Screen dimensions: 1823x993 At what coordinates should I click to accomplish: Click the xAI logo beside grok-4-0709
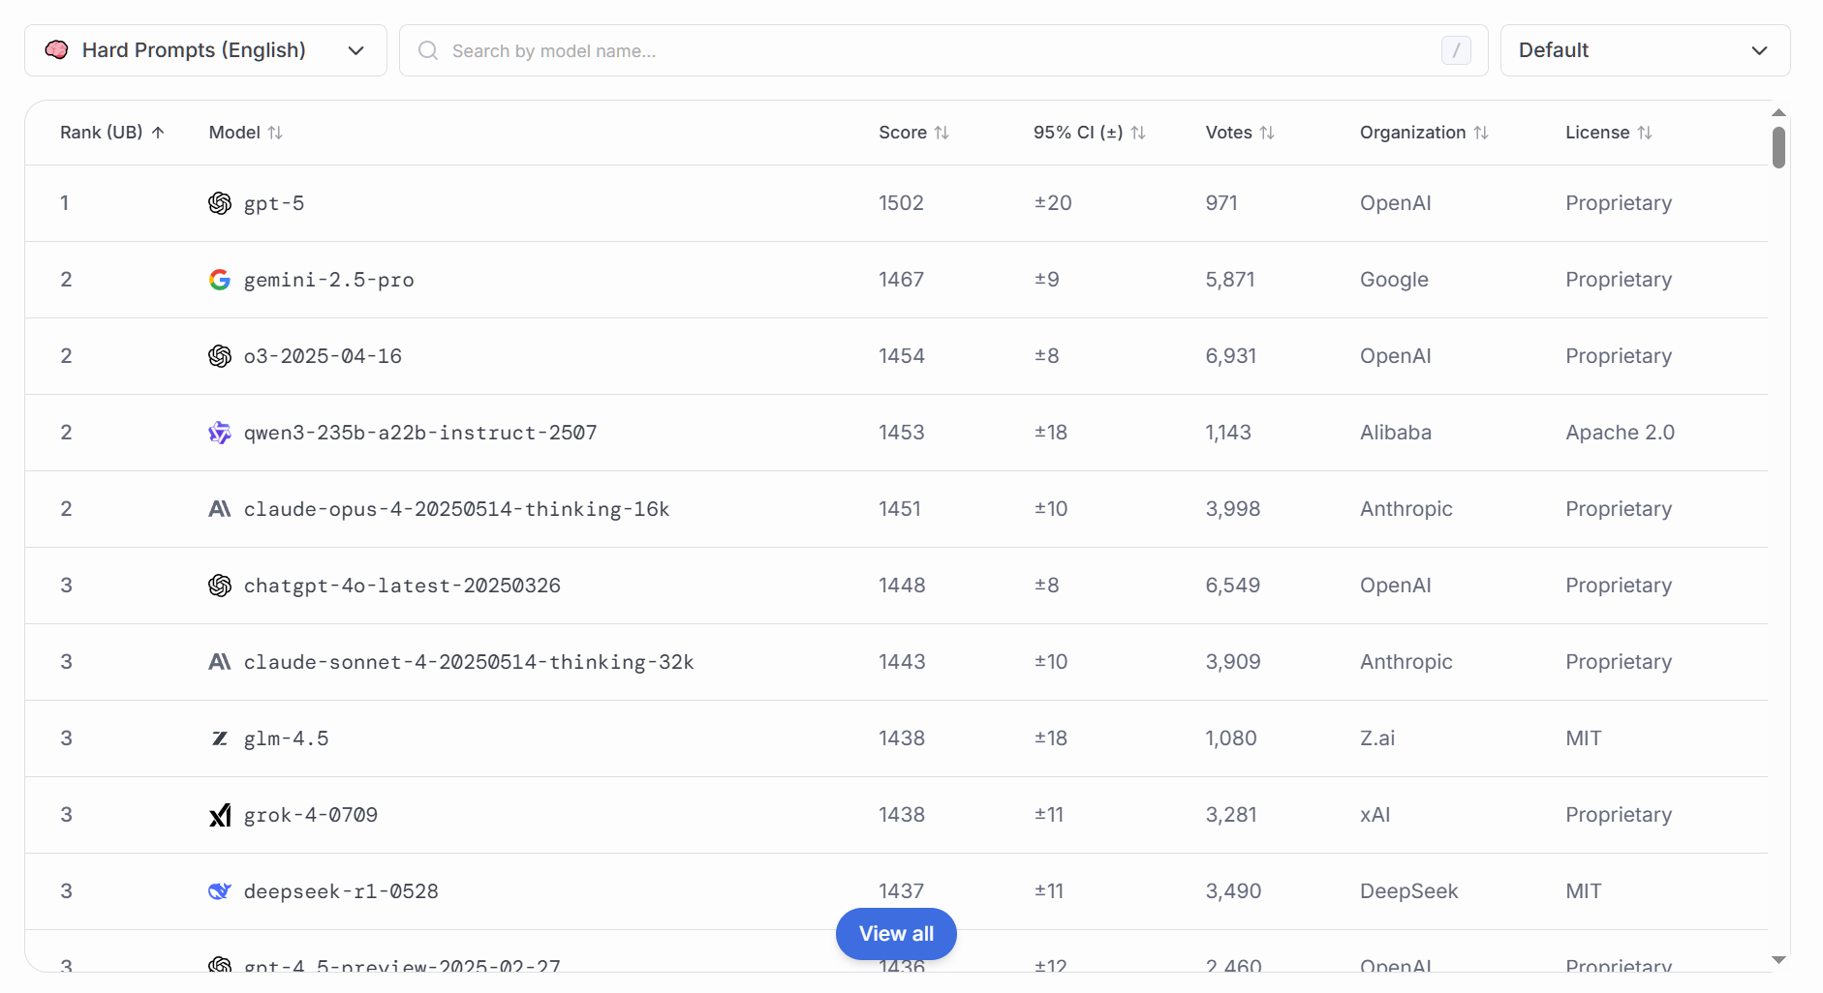pyautogui.click(x=220, y=815)
